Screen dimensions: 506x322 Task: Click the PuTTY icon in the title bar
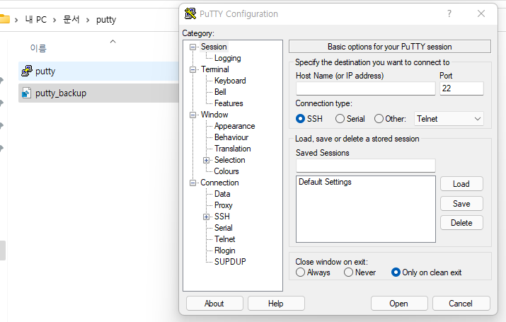point(190,13)
